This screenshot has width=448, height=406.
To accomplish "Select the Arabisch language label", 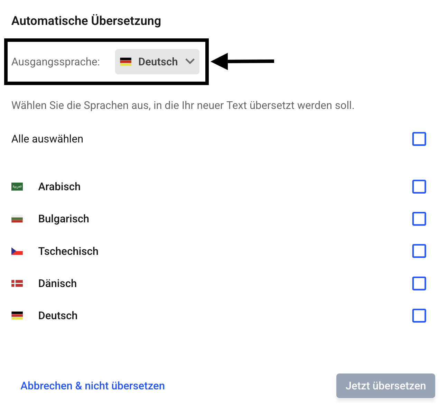I will 59,187.
